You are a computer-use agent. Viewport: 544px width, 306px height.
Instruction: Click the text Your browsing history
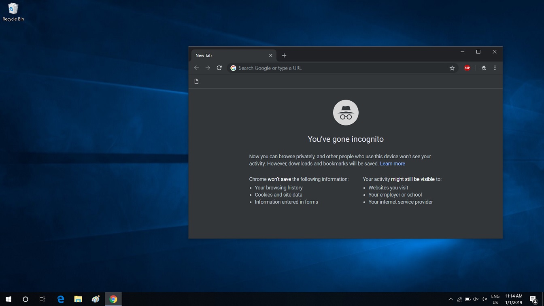tap(278, 188)
